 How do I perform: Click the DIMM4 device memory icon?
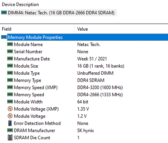4,12
